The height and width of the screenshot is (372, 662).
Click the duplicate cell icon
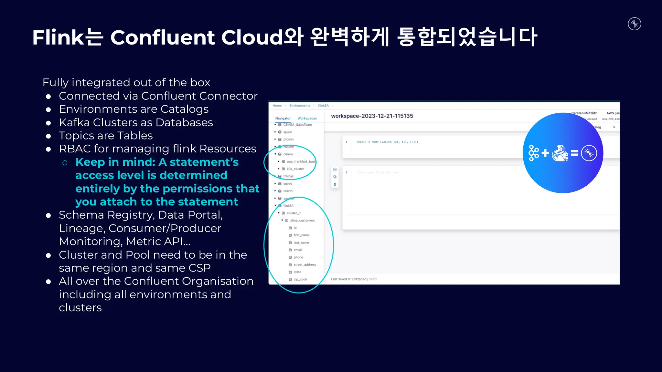coord(335,177)
